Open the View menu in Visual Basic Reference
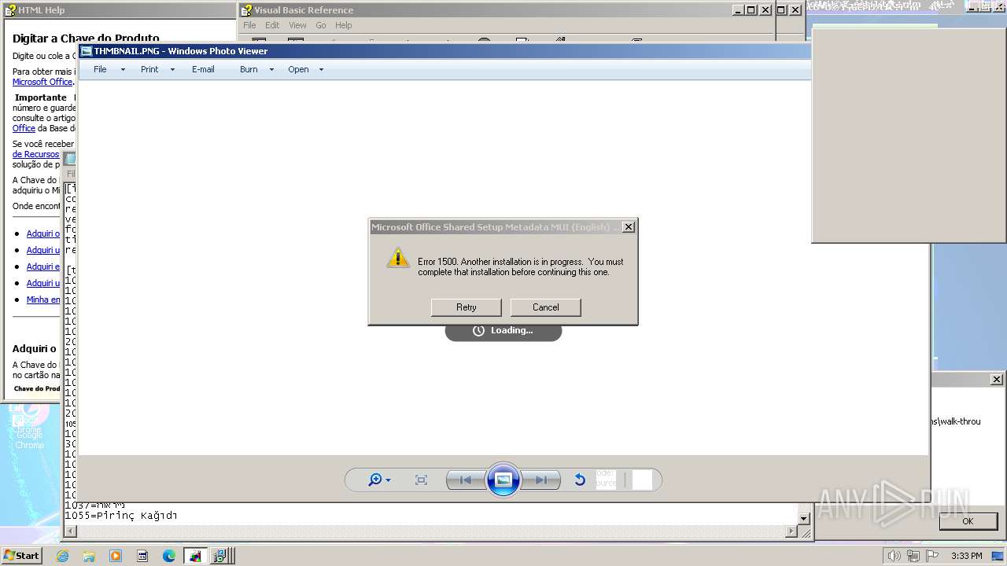 297,25
